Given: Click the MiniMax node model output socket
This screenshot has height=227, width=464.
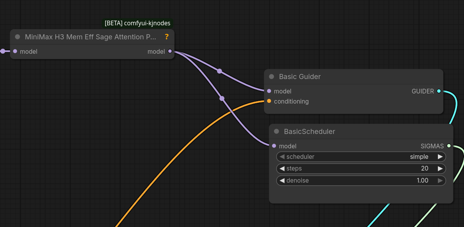Looking at the screenshot, I should pyautogui.click(x=170, y=51).
